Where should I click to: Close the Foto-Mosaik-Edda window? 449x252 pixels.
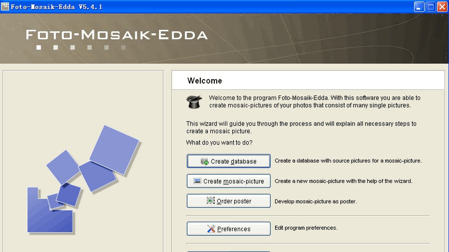point(442,6)
